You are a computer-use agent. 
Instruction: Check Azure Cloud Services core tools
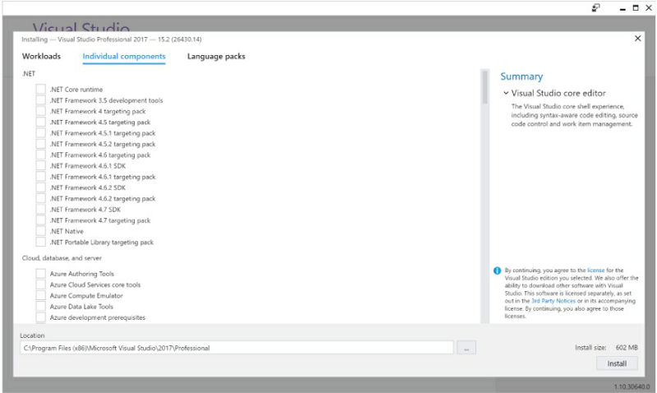[40, 284]
